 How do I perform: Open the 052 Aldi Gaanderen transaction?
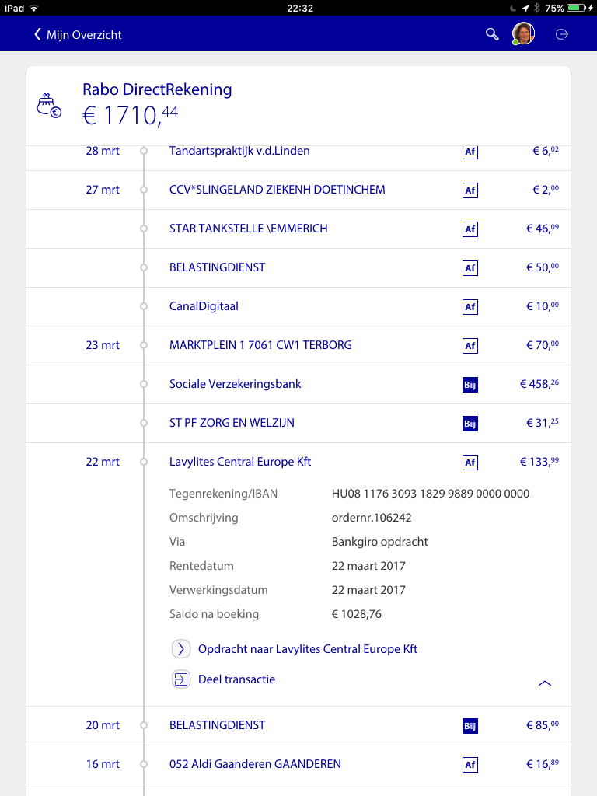255,764
